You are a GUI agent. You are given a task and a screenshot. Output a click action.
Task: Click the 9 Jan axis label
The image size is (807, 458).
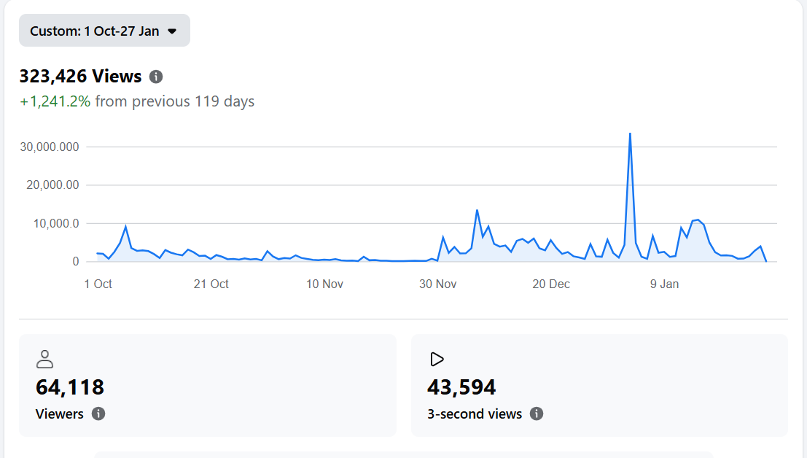(664, 284)
